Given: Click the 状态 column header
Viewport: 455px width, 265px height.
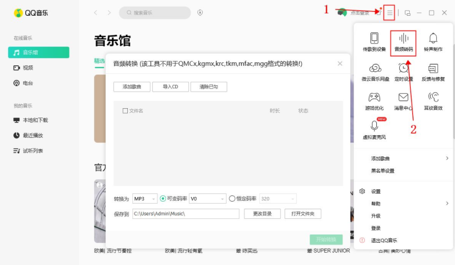Looking at the screenshot, I should click(x=303, y=111).
